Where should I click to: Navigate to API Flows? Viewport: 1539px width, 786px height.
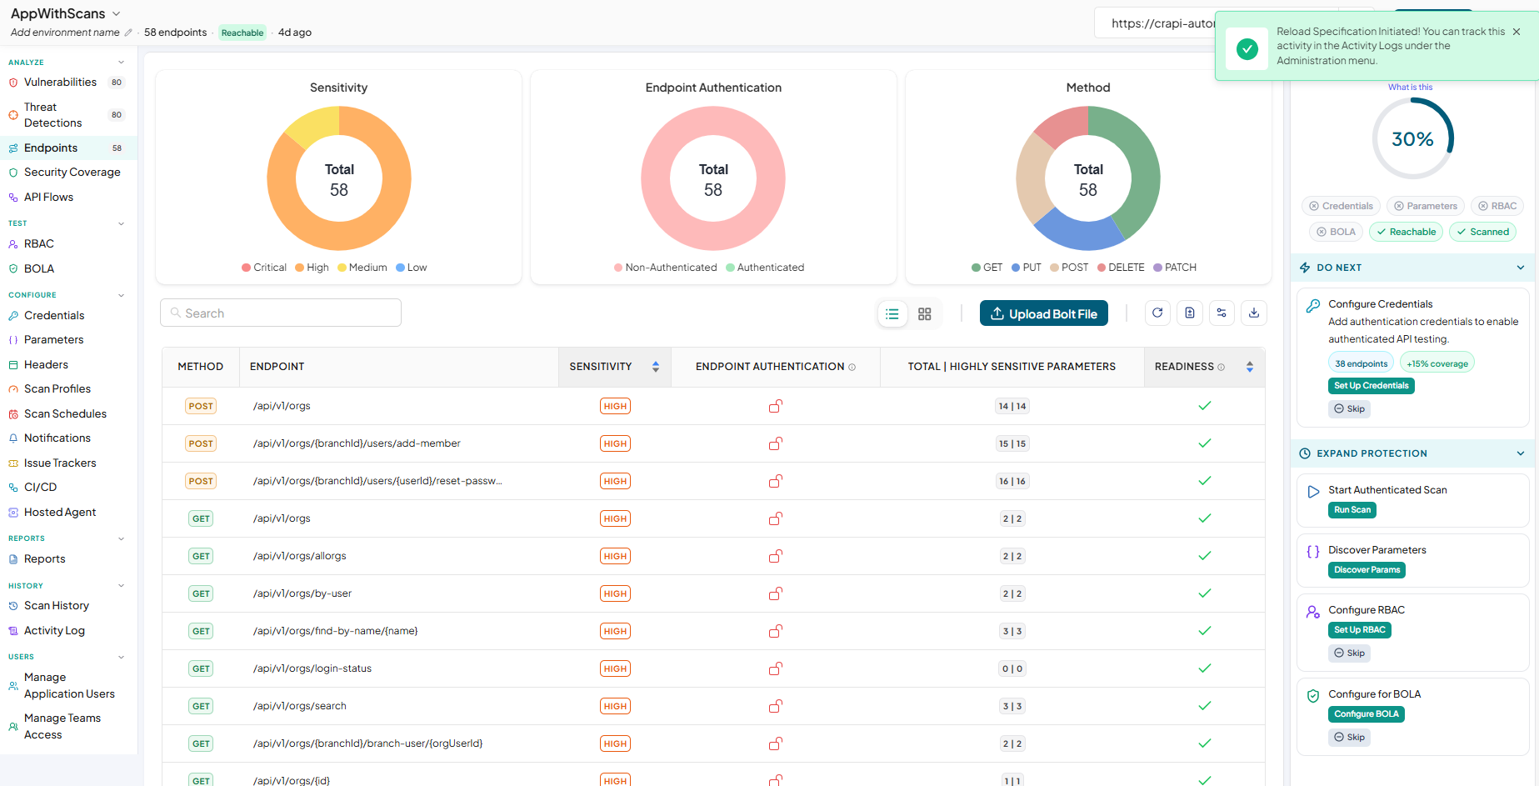68,198
